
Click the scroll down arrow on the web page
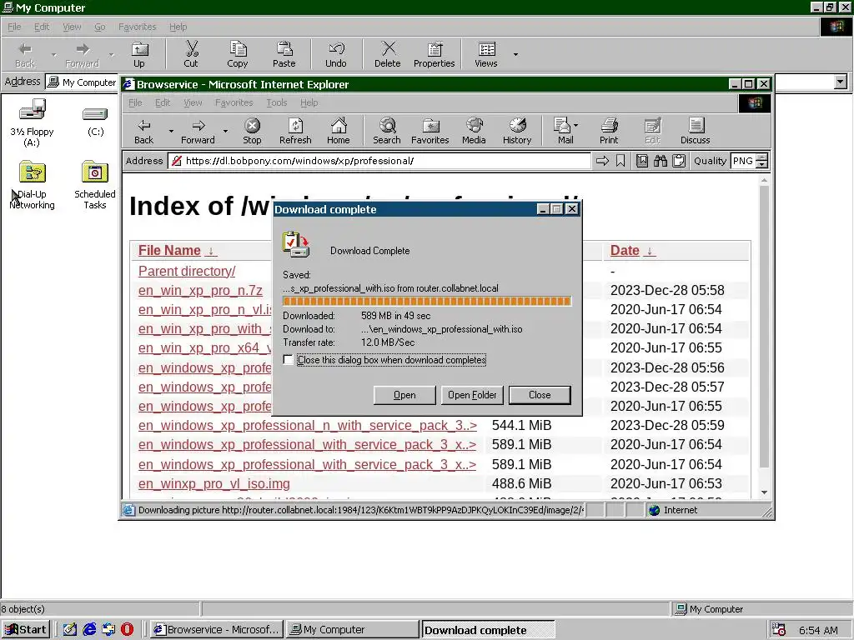(x=764, y=492)
